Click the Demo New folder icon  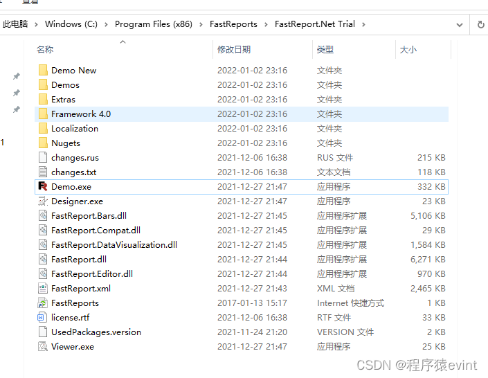[x=43, y=70]
